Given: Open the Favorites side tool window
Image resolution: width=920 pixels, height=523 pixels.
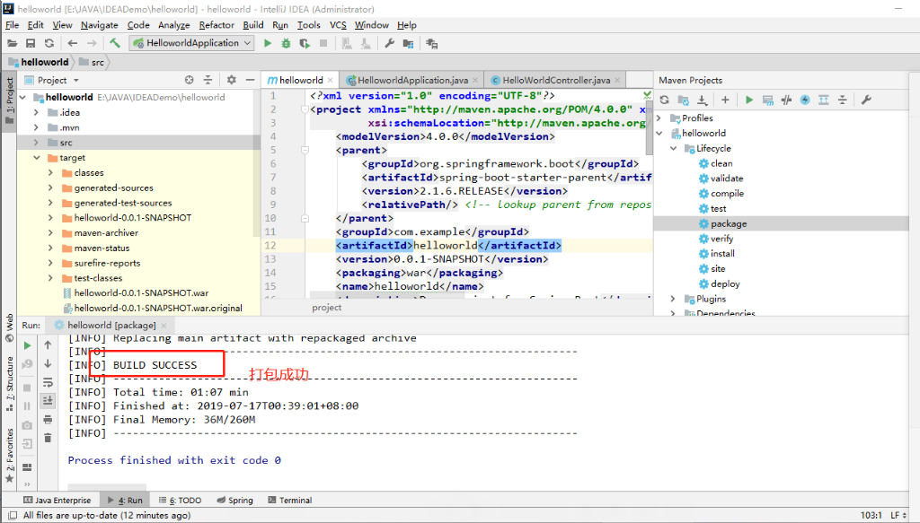Looking at the screenshot, I should click(9, 456).
